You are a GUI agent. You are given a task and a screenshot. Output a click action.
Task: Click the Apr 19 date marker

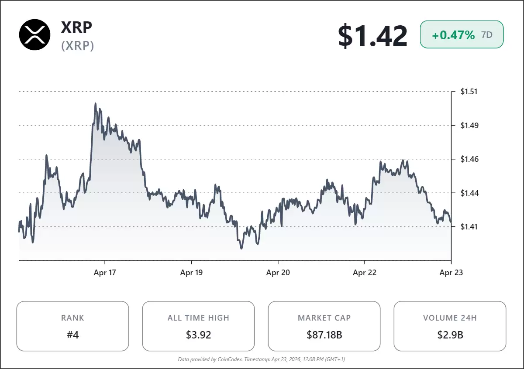[191, 273]
